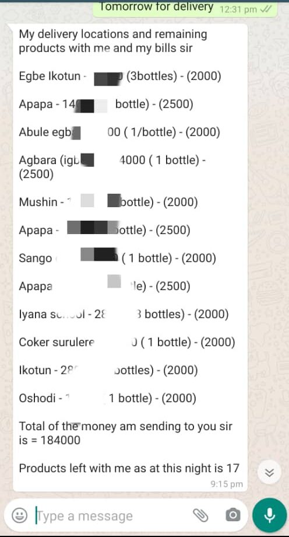Viewport: 289px width, 537px height.
Task: Tap the green microphone voice button
Action: (270, 515)
